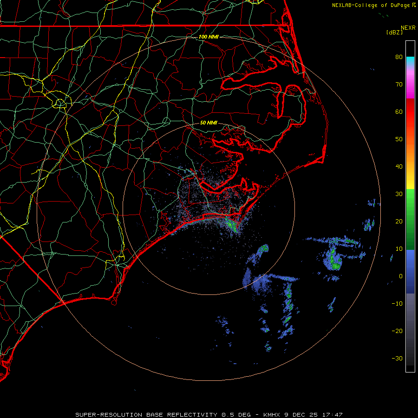Click the 70 value on dBZ scale
The image size is (418, 418).
399,84
